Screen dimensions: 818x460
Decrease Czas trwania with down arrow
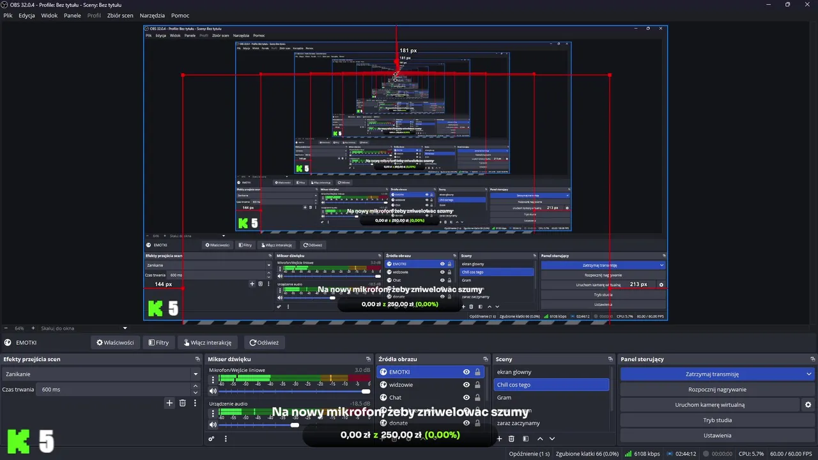[196, 392]
